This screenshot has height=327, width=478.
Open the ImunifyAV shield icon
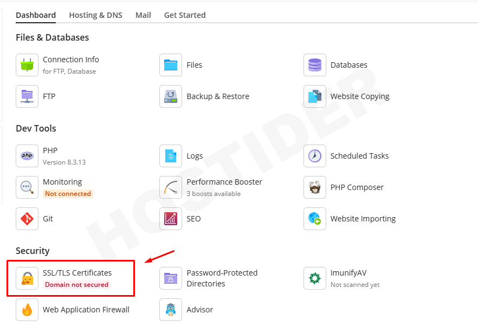pos(315,278)
